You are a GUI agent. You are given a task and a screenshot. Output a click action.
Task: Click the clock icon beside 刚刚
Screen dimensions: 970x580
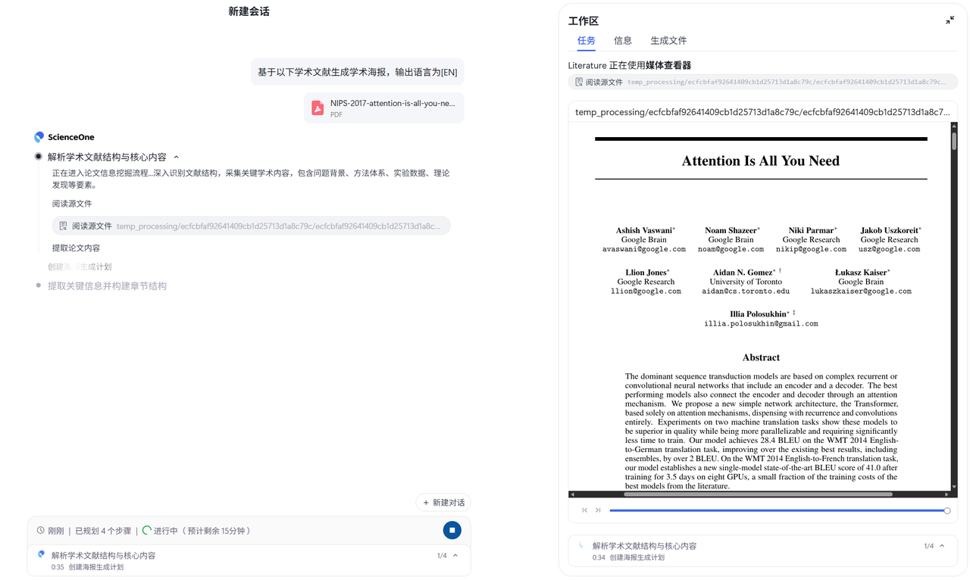(39, 530)
